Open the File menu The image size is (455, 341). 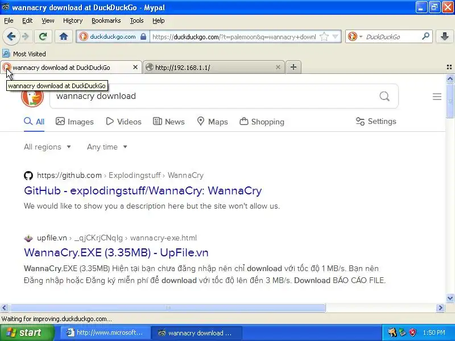[9, 20]
